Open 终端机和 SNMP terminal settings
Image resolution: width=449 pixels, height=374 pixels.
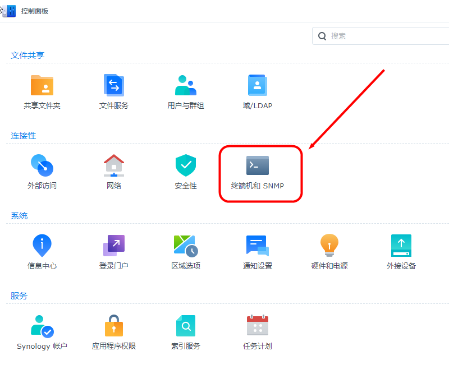[258, 166]
